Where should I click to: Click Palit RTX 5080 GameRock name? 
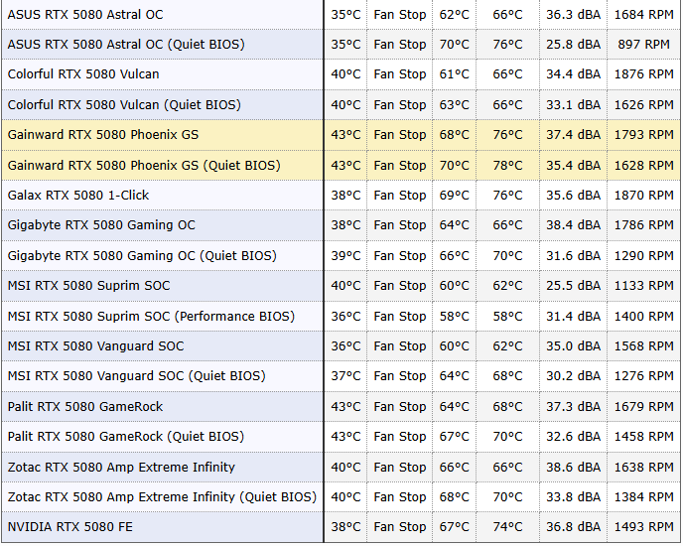click(x=85, y=407)
